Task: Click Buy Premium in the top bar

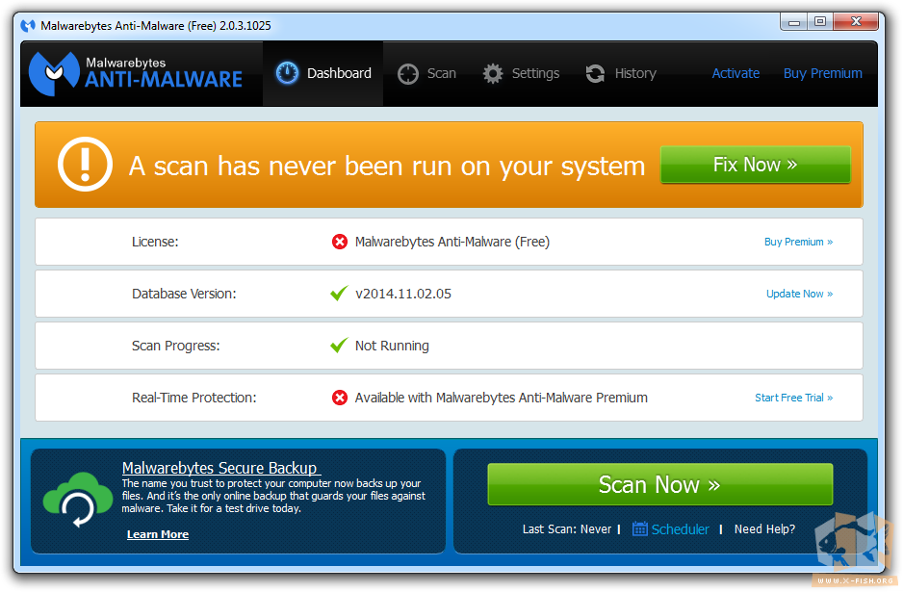Action: 822,73
